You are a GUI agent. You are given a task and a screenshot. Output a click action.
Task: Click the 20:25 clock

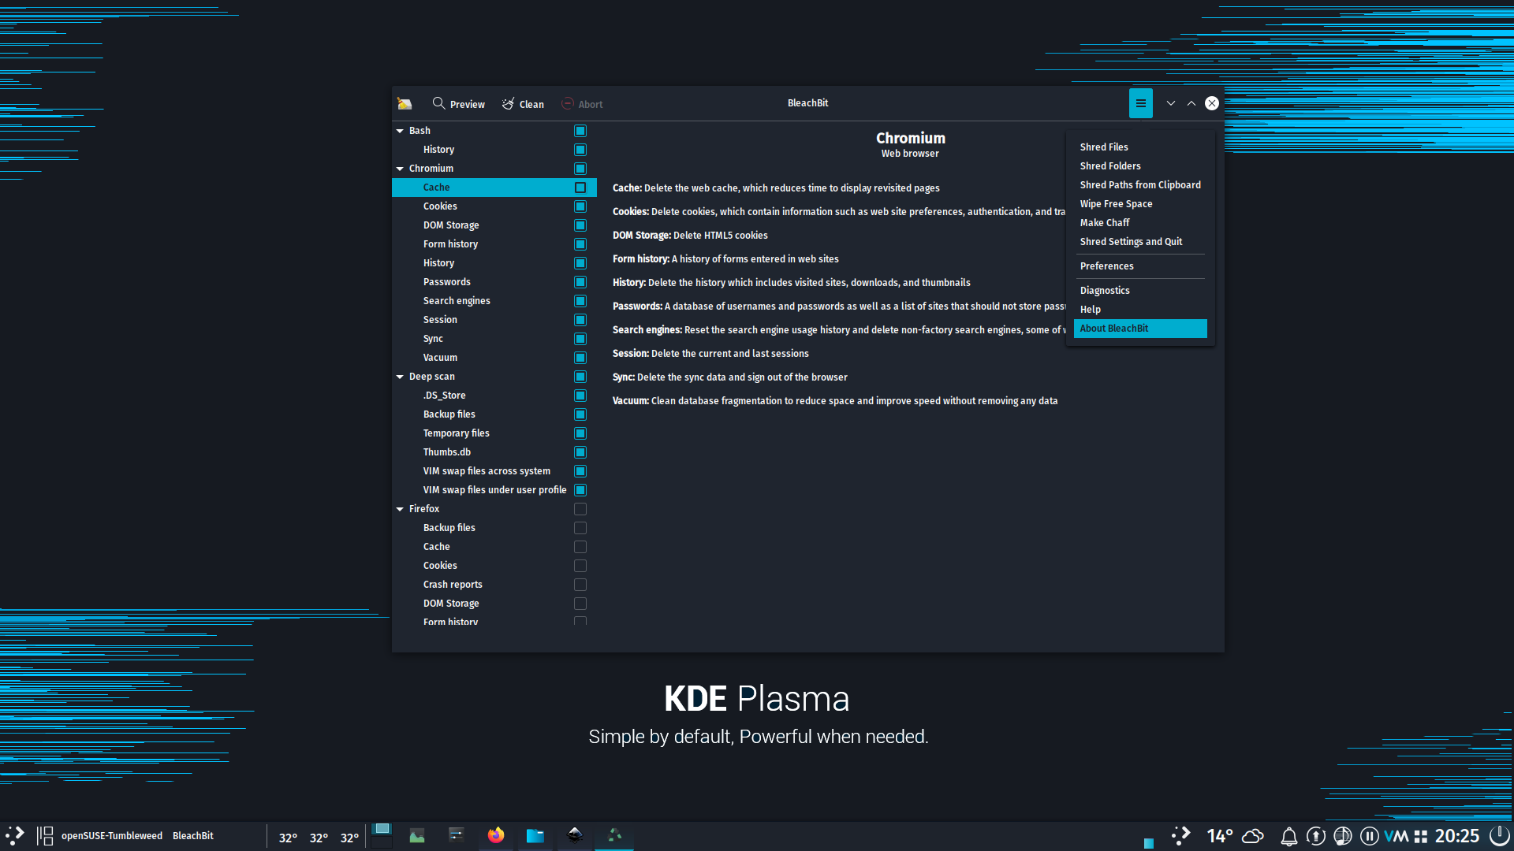[1457, 836]
